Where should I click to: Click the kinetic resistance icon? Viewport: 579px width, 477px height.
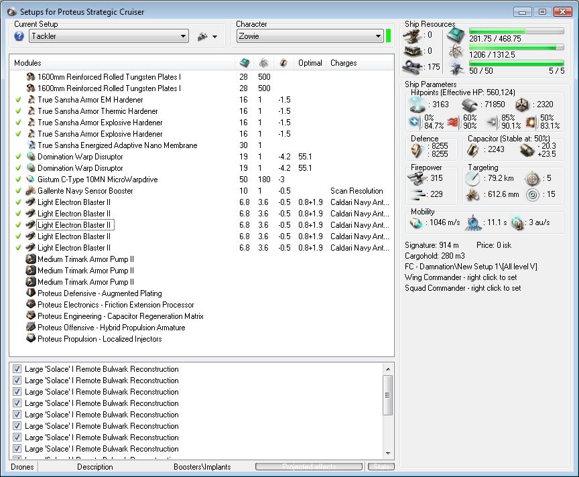pyautogui.click(x=493, y=122)
